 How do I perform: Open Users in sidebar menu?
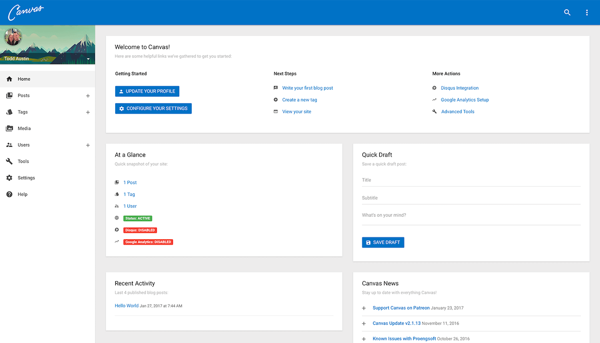click(24, 145)
